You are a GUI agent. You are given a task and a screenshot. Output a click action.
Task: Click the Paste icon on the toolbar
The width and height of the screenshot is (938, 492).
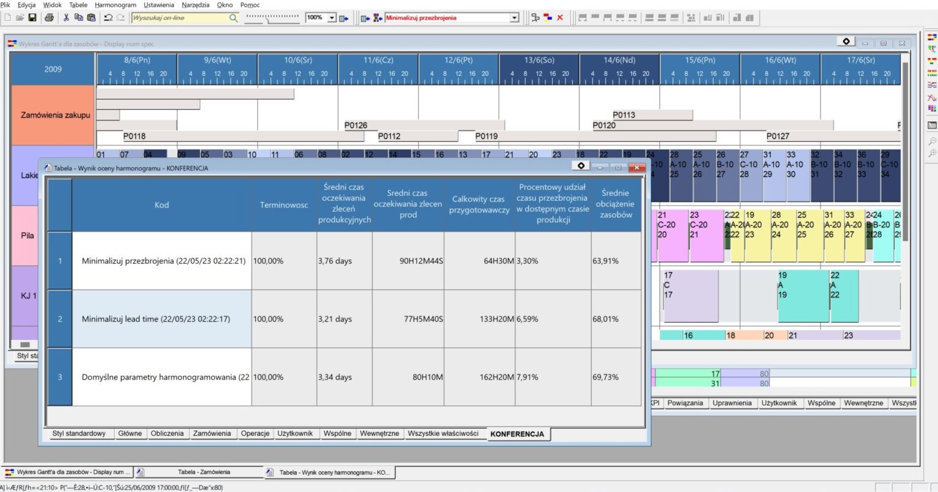click(91, 18)
